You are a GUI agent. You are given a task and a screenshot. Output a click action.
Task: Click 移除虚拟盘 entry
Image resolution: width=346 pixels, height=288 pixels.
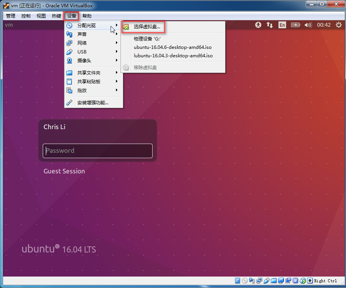145,67
